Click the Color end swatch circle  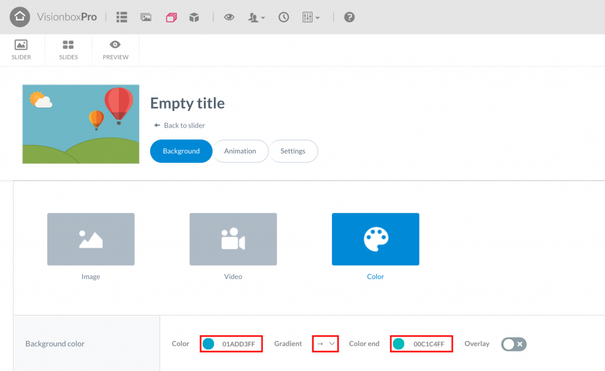(399, 344)
